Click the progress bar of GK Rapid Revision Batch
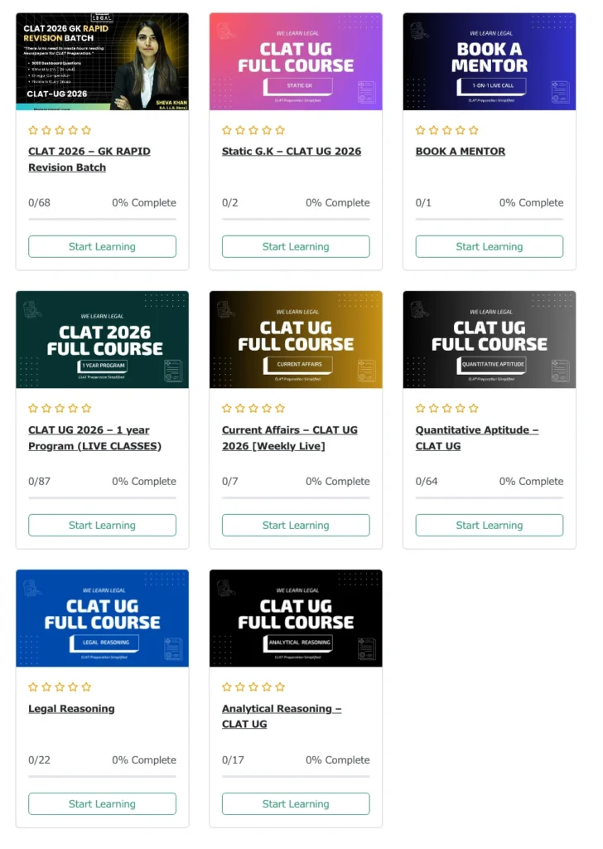 102,219
